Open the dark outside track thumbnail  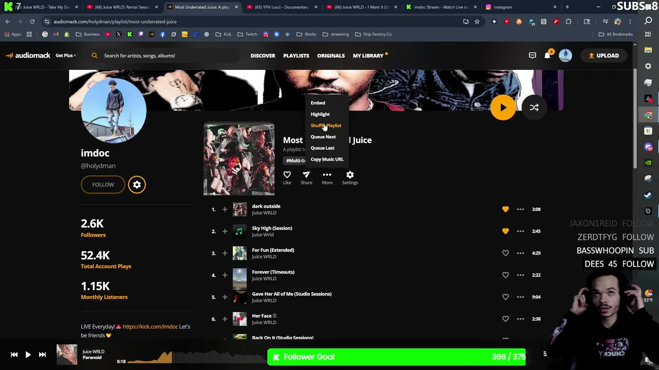pyautogui.click(x=239, y=209)
